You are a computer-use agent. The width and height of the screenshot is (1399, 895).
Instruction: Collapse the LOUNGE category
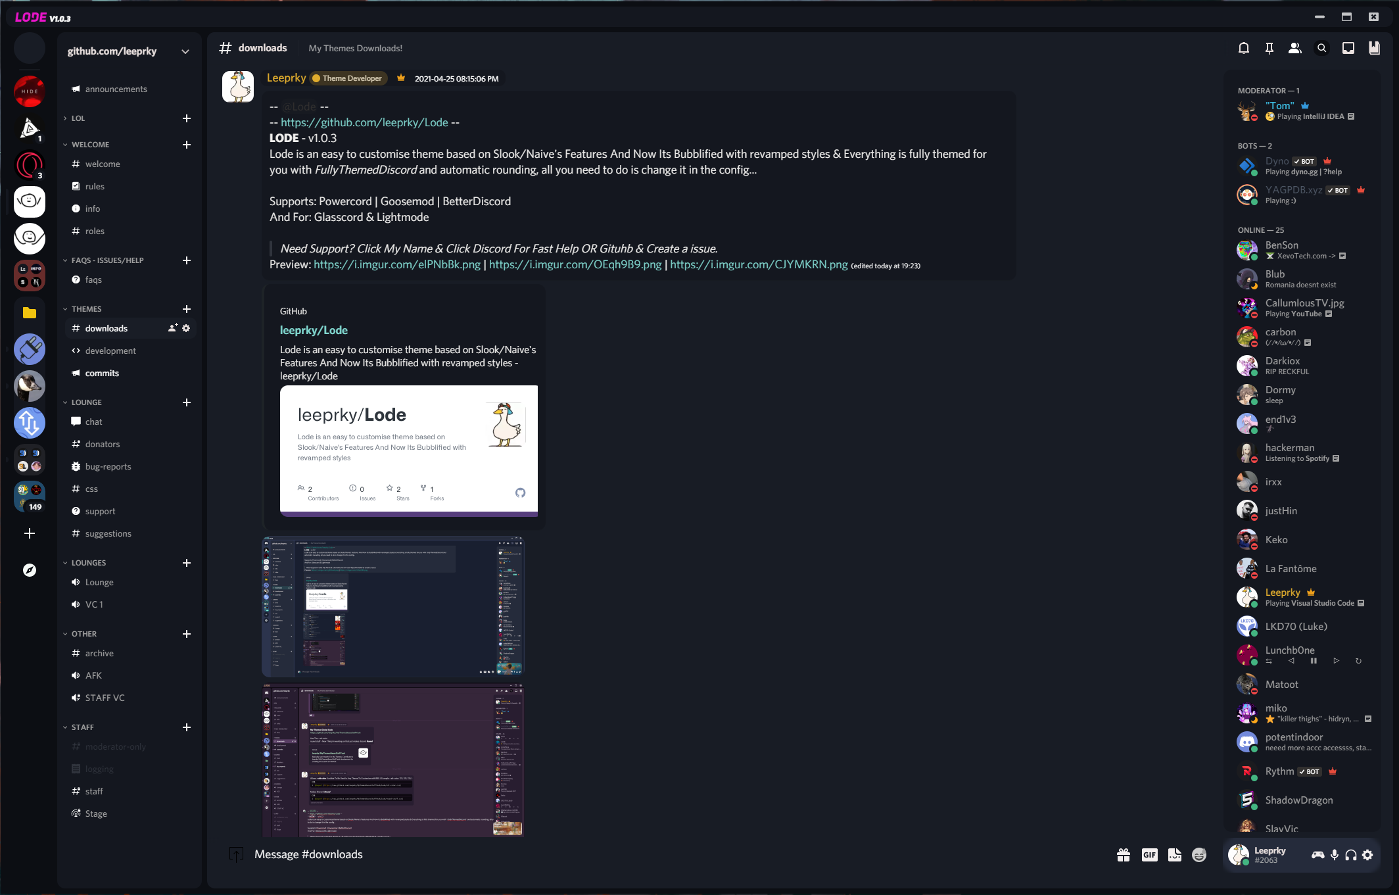86,402
